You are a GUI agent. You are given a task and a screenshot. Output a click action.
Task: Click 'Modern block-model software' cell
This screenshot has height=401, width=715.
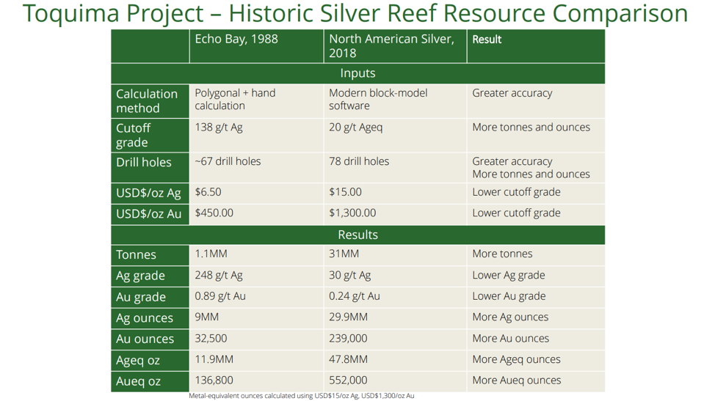pyautogui.click(x=396, y=101)
